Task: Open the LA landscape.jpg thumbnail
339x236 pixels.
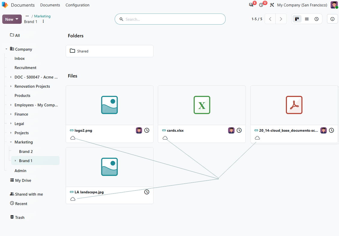Action: pos(109,167)
